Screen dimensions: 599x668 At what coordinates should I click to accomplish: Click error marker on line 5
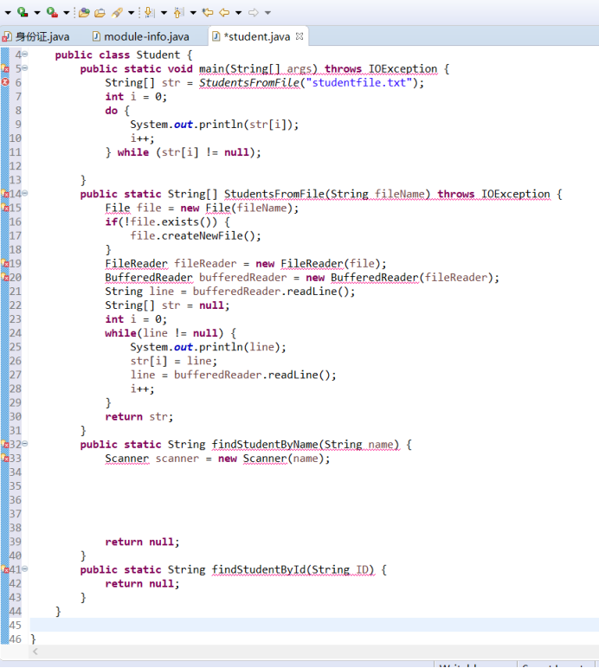click(5, 68)
